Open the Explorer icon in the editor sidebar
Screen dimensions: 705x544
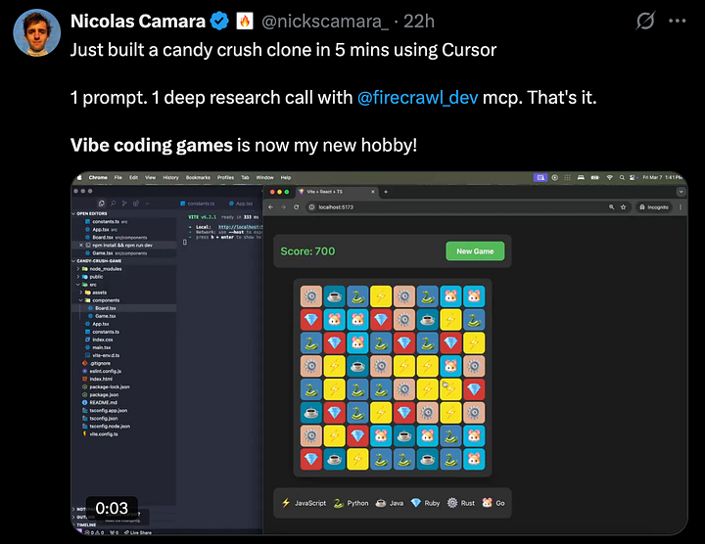click(102, 204)
